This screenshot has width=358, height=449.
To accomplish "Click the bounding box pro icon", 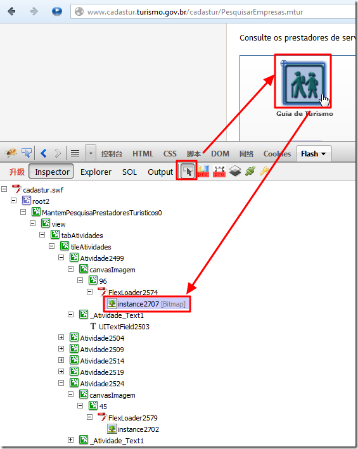I will (219, 171).
